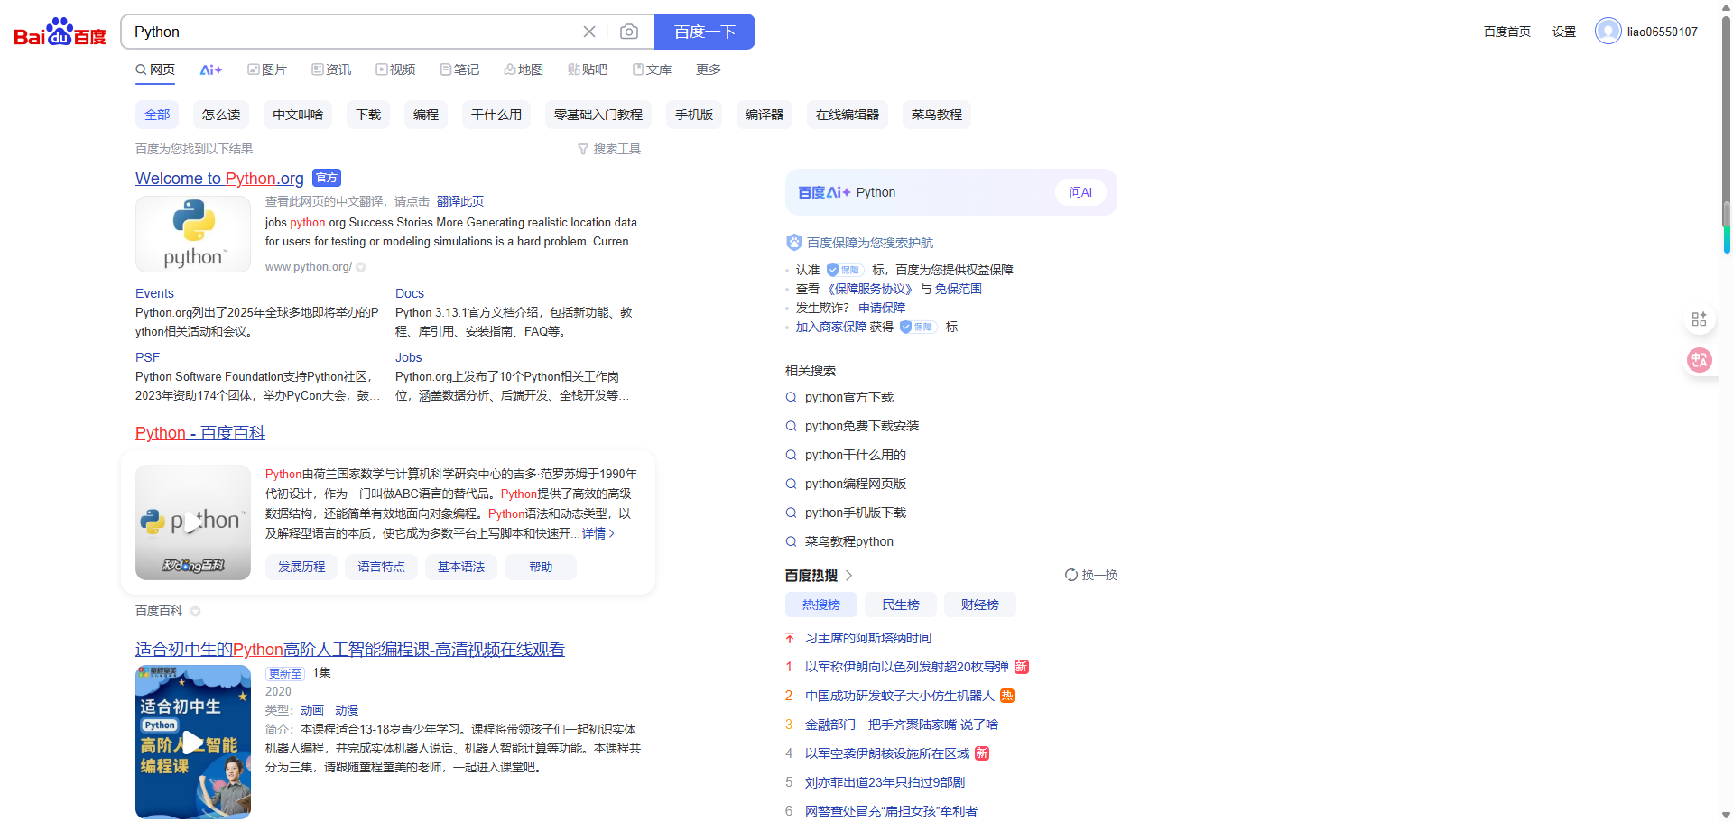Play the 适合初中生 course video thumbnail

point(193,742)
